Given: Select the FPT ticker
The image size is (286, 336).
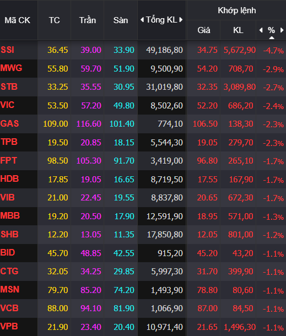Looking at the screenshot, I should (x=9, y=160).
